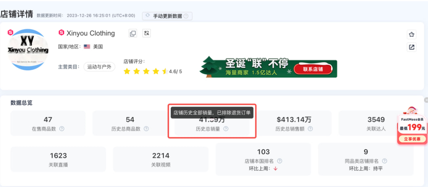Select the 运动与户外 category tag
This screenshot has height=187, width=428.
[x=99, y=67]
